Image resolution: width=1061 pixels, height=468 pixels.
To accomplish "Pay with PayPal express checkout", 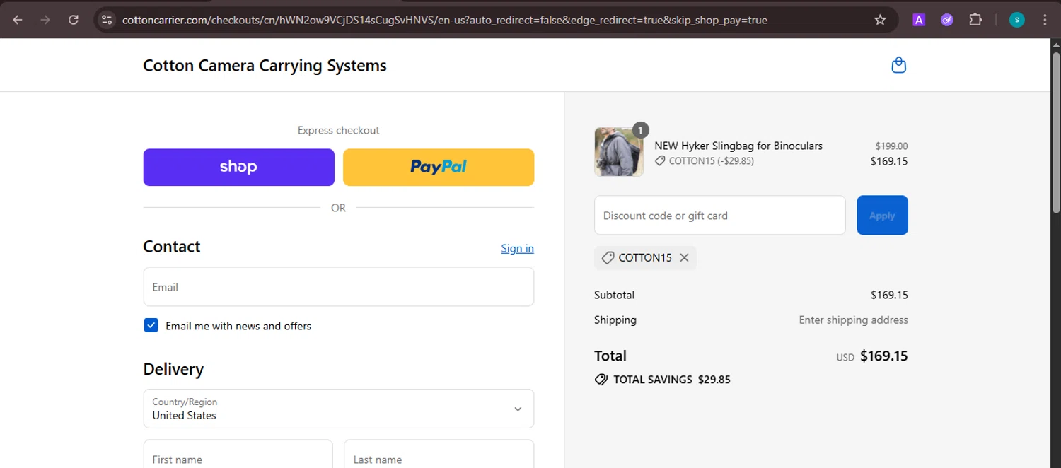I will (x=439, y=168).
